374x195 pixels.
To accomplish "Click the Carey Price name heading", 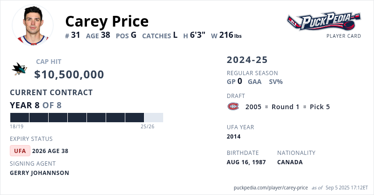I will pos(107,21).
